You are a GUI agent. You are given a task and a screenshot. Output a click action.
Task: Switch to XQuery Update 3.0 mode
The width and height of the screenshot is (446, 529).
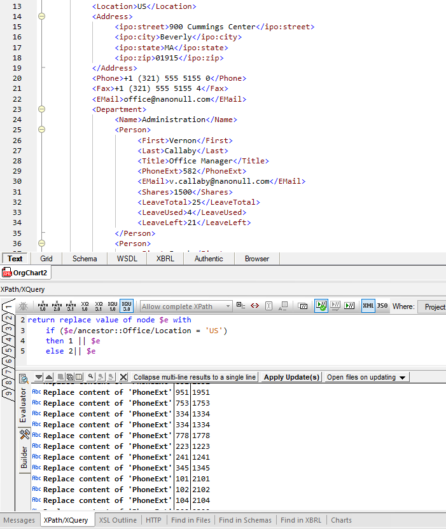click(127, 306)
